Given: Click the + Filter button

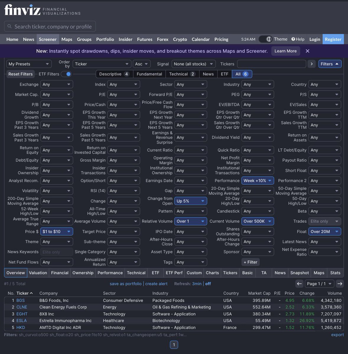Looking at the screenshot, I should pyautogui.click(x=251, y=262).
